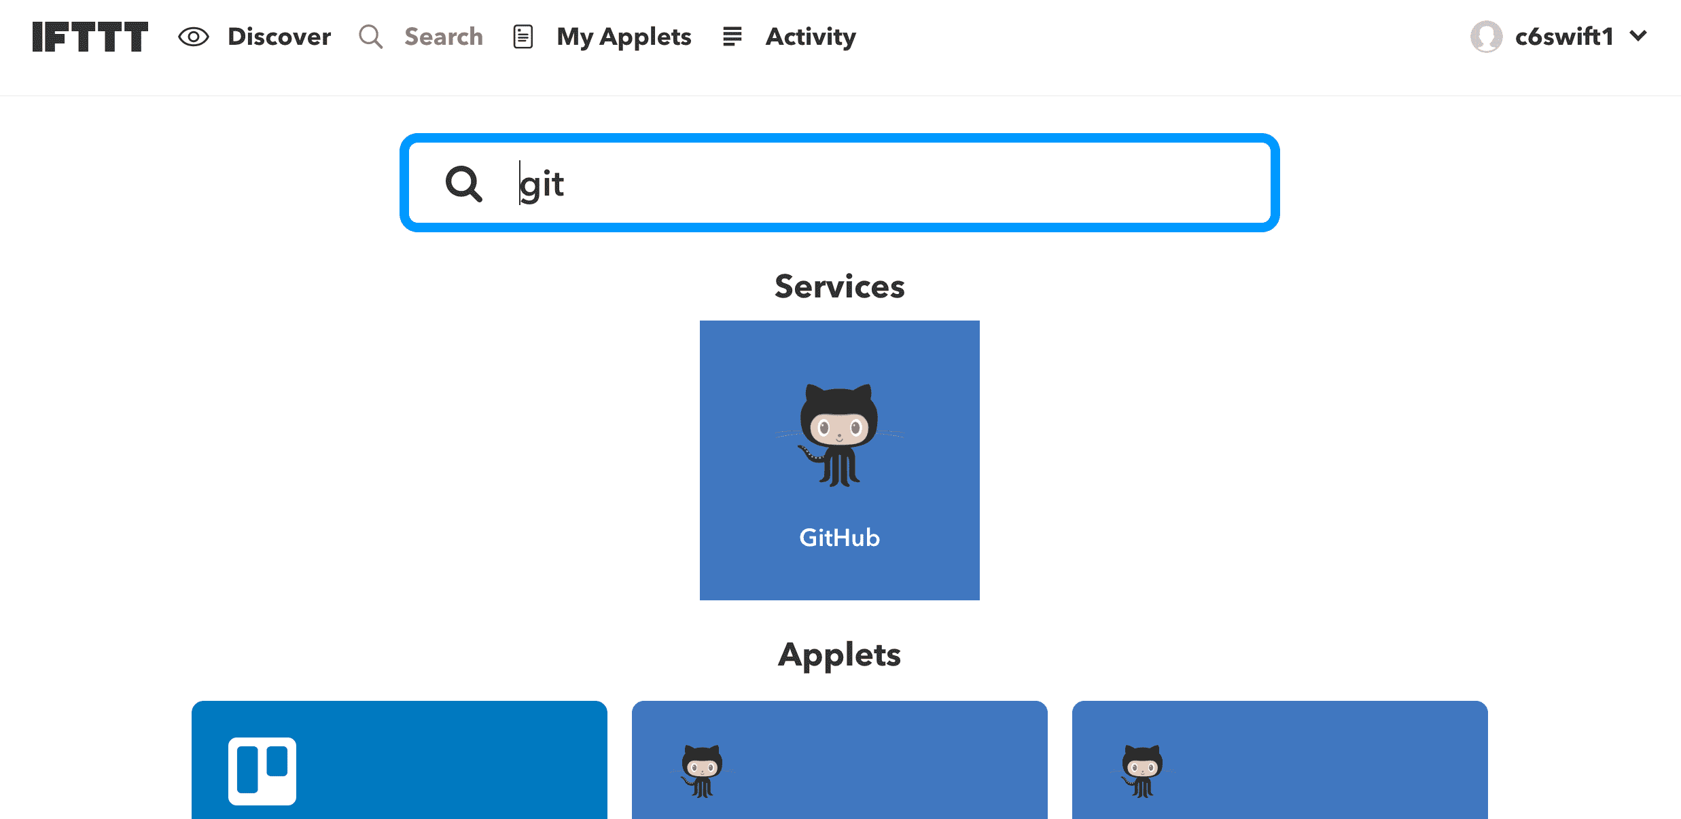Click Octocat icon on right applet card
This screenshot has width=1681, height=819.
click(1142, 771)
